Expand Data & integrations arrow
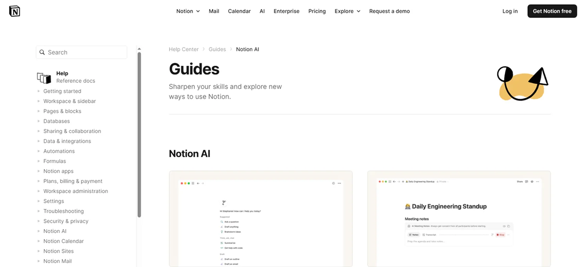 pos(39,141)
